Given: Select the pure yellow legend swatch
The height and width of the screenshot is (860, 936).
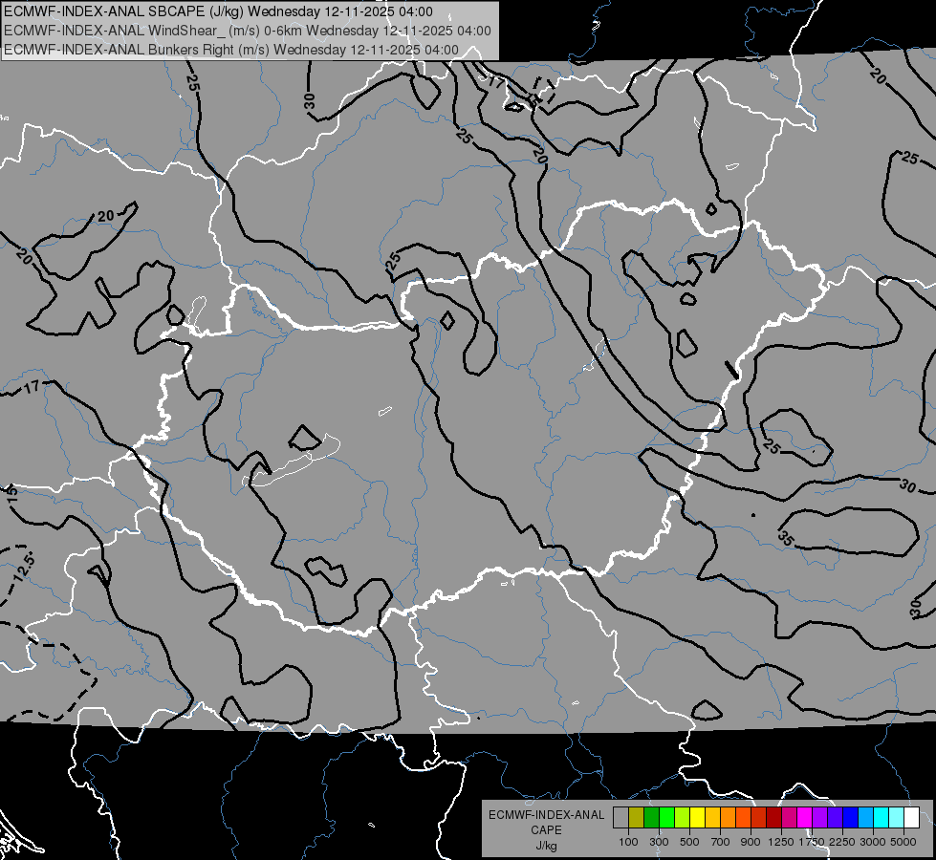Looking at the screenshot, I should coord(697,818).
